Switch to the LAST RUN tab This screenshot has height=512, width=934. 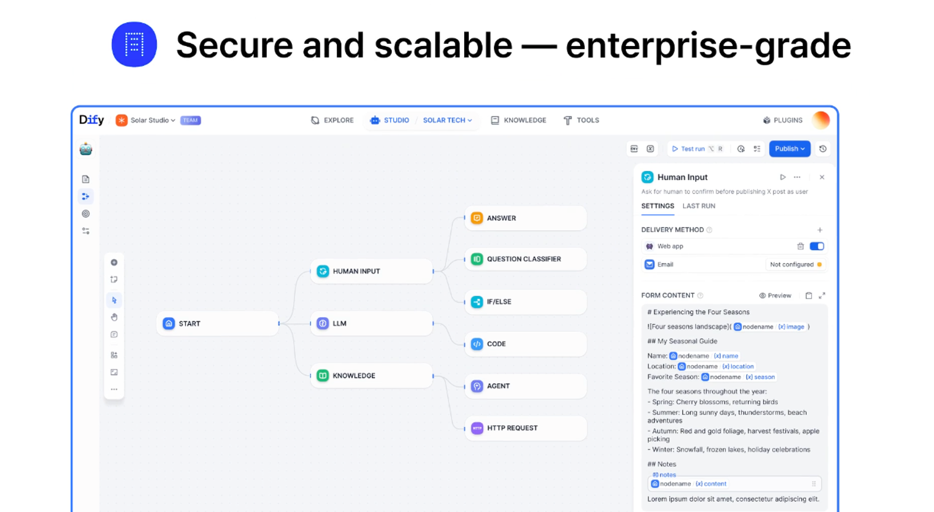tap(699, 206)
